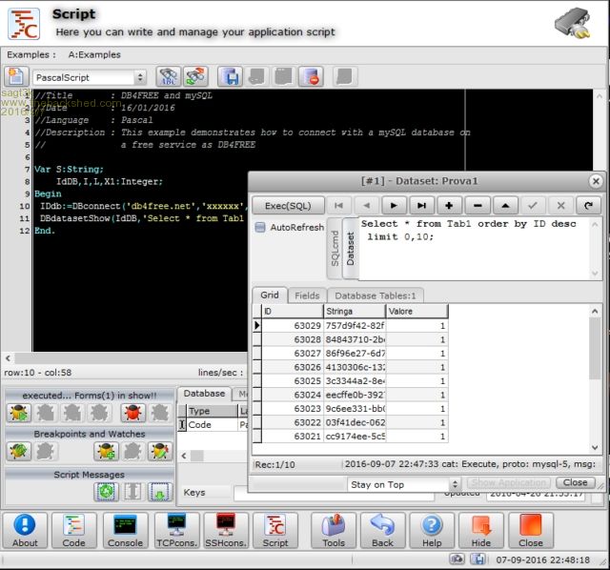
Task: Open the Database Tables:1 tab
Action: click(376, 295)
